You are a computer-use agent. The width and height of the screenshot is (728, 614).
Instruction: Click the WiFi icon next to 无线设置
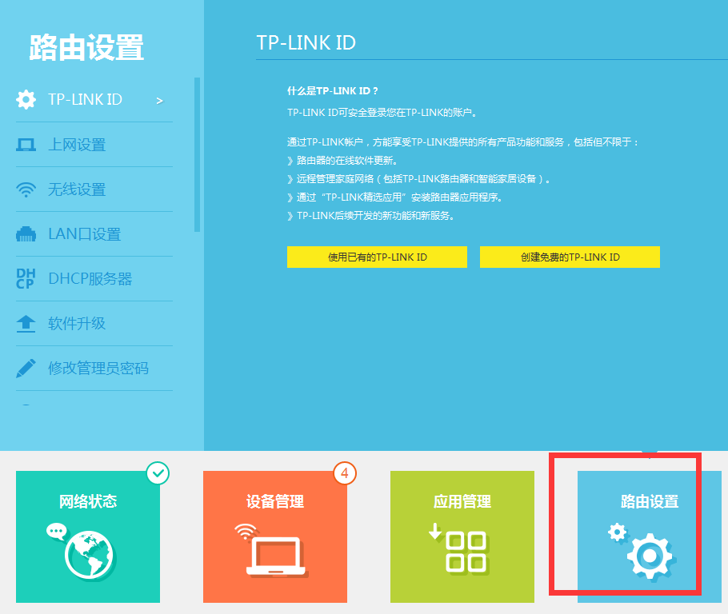point(26,189)
